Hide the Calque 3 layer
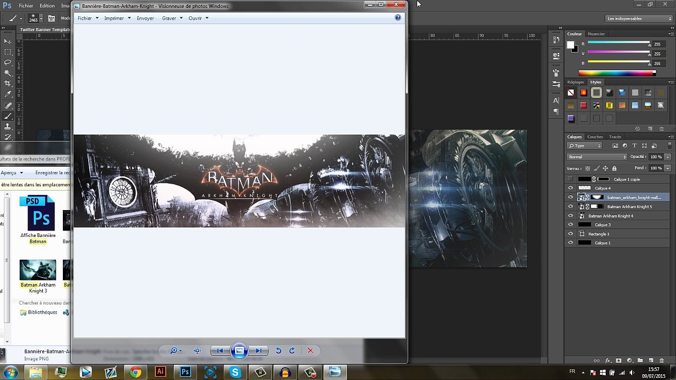This screenshot has width=676, height=380. coord(570,225)
